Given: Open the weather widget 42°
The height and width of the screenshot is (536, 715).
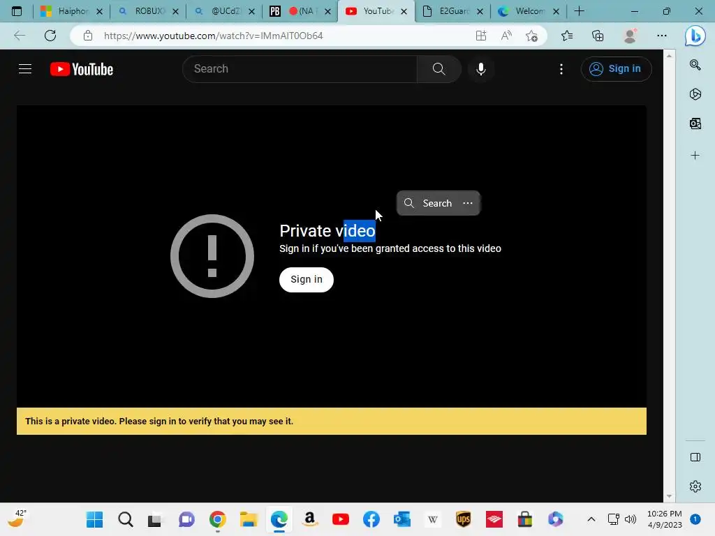Looking at the screenshot, I should (x=17, y=519).
